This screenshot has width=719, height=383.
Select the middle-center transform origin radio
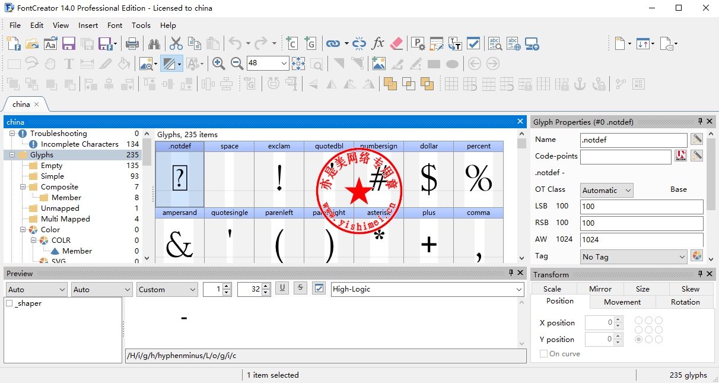pyautogui.click(x=649, y=330)
